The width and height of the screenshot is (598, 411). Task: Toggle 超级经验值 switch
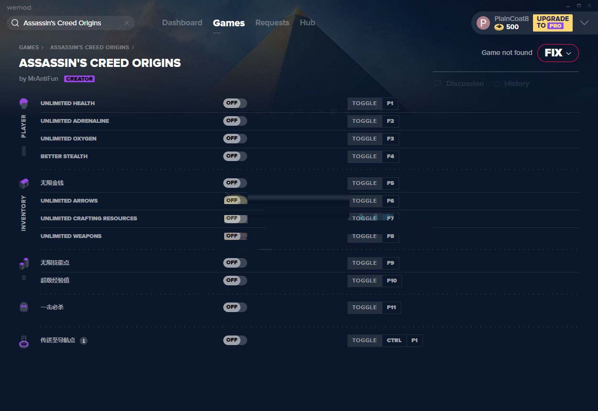(235, 281)
